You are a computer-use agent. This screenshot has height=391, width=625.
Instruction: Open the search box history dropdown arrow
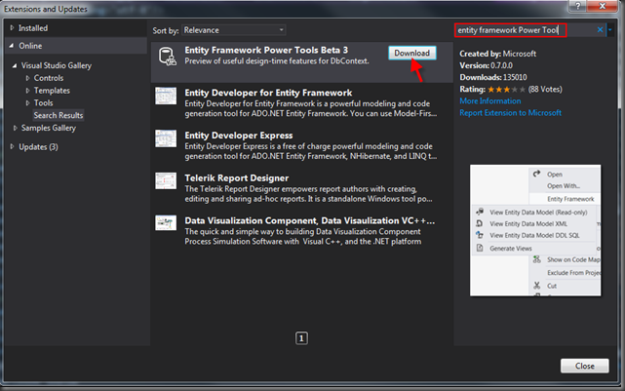tap(609, 30)
